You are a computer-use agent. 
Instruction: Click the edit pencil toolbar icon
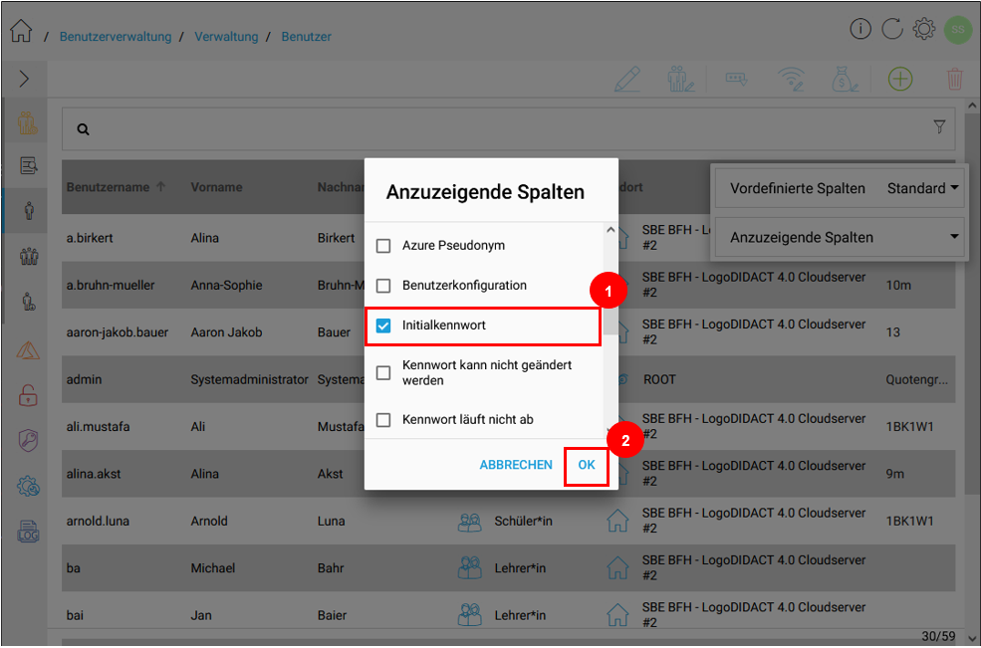[627, 80]
